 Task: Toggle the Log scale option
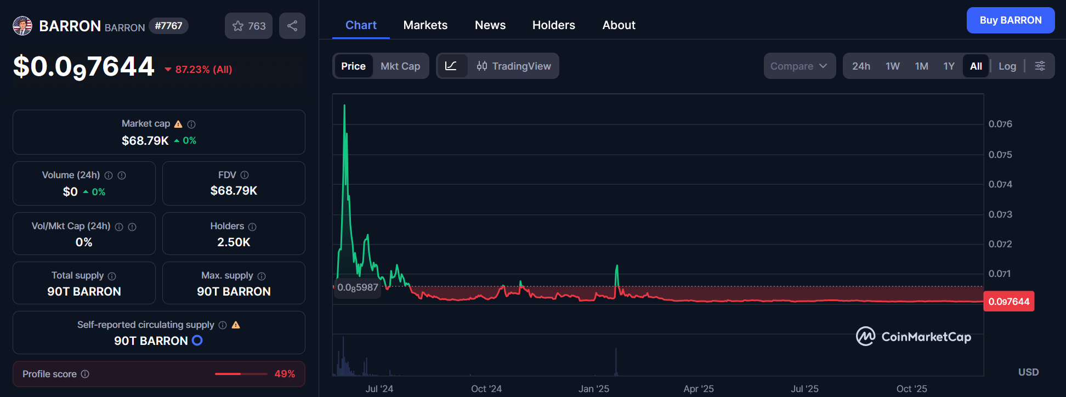pos(1007,66)
